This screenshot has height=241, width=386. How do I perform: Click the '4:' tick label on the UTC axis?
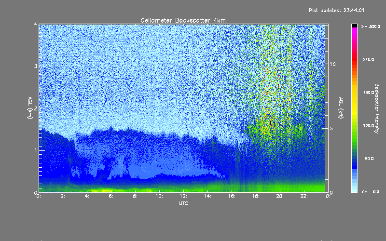tap(87, 196)
